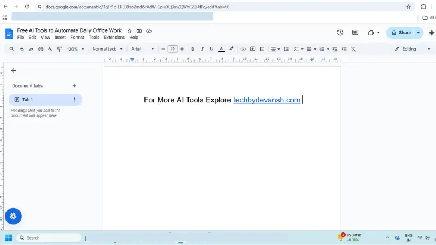Click the blue floating gear button
The image size is (436, 245).
pos(13,216)
